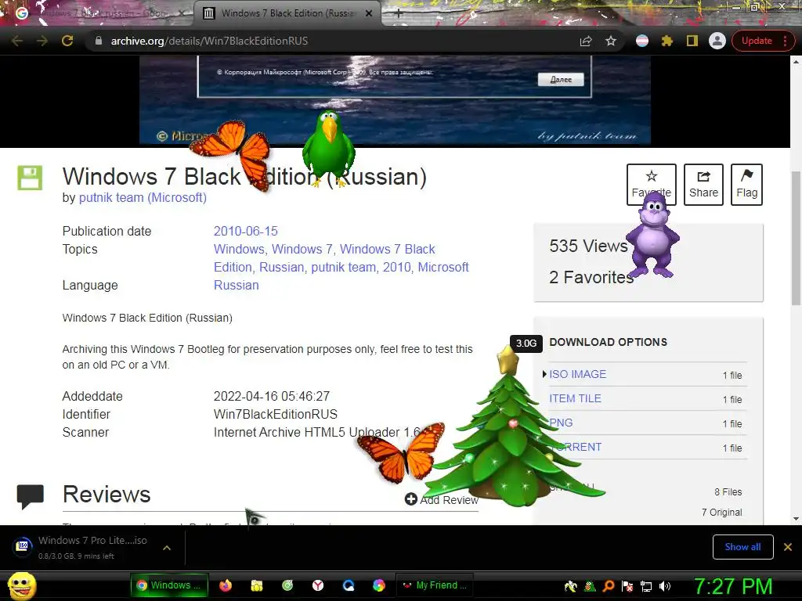Screen dimensions: 802x601
Task: Open the blue Q taskbar app icon
Action: (349, 585)
